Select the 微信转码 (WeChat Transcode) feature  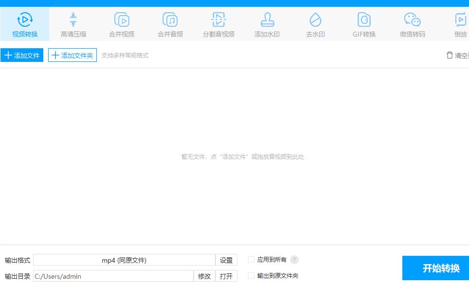(x=413, y=23)
